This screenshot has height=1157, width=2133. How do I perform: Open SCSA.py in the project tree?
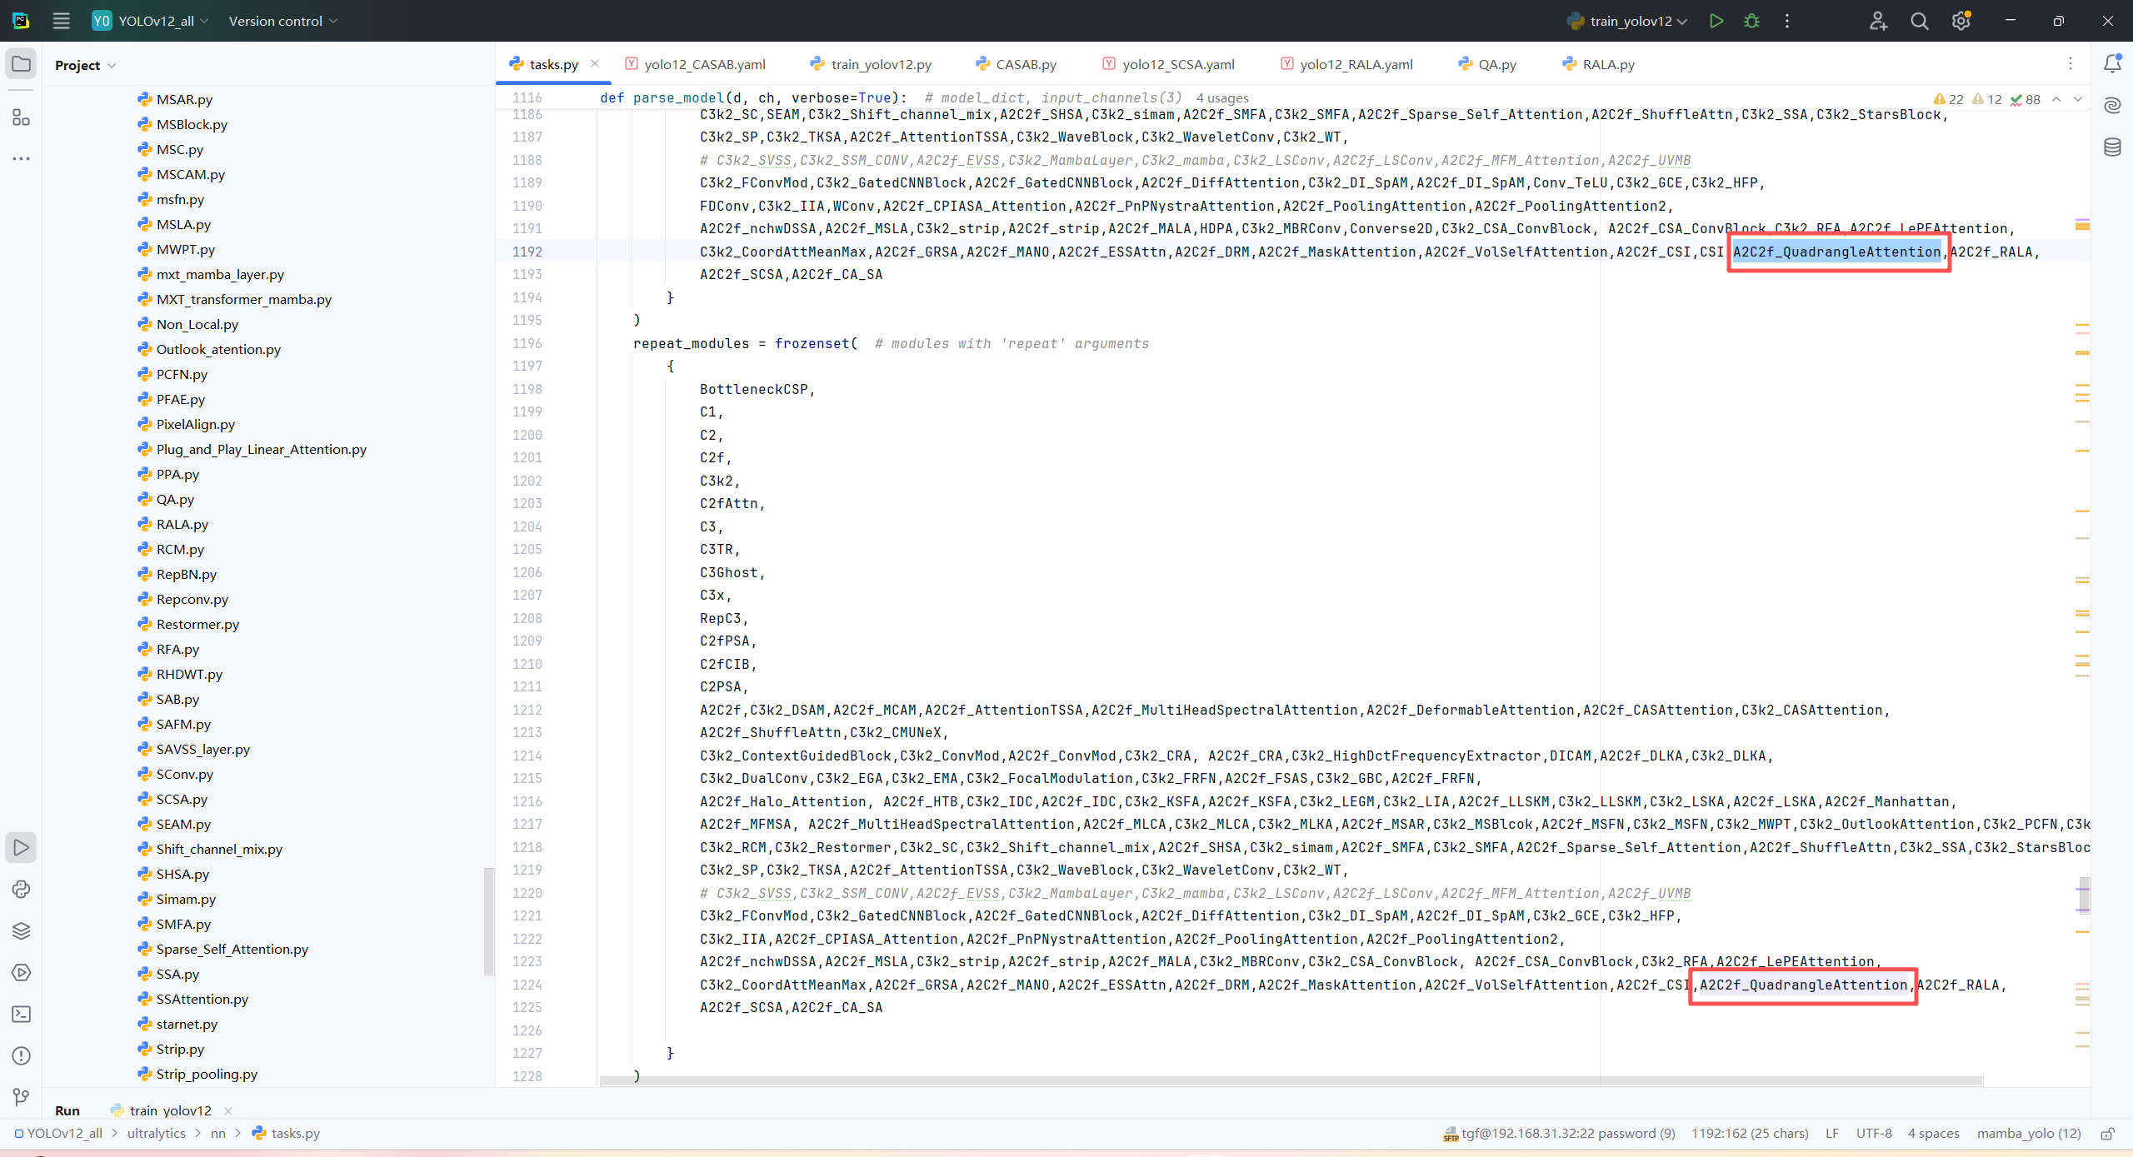pos(182,799)
